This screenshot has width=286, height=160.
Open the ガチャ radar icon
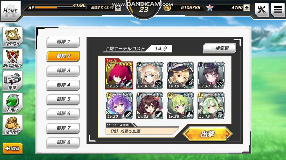(x=13, y=103)
